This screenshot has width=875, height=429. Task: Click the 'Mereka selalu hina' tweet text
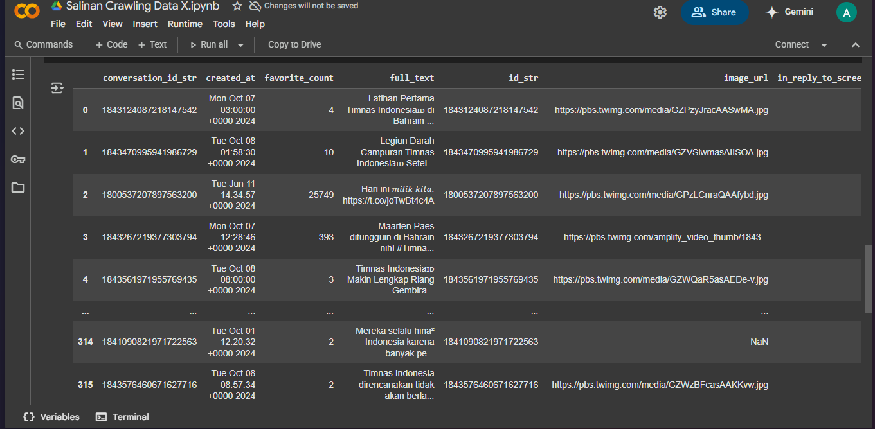395,342
